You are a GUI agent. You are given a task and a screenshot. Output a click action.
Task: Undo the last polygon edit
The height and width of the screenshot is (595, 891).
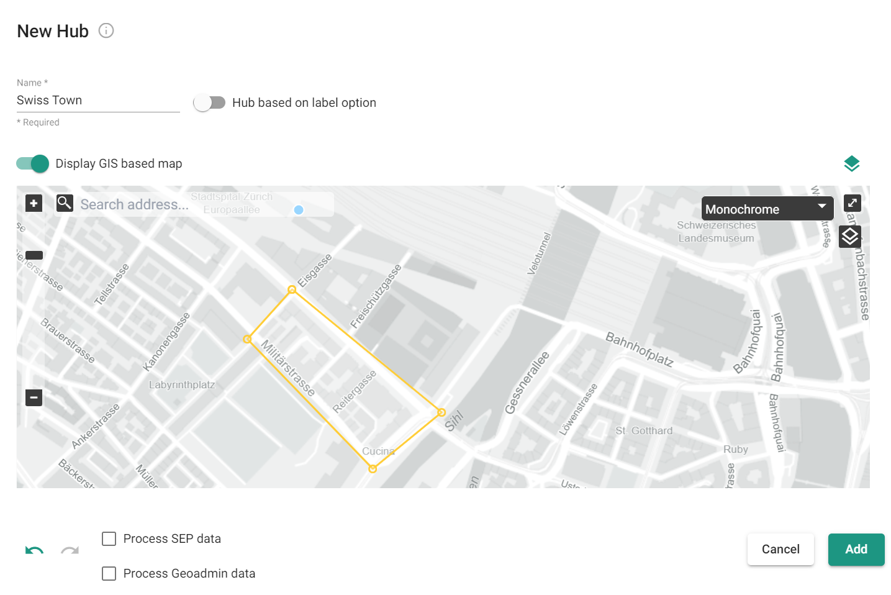(x=35, y=550)
